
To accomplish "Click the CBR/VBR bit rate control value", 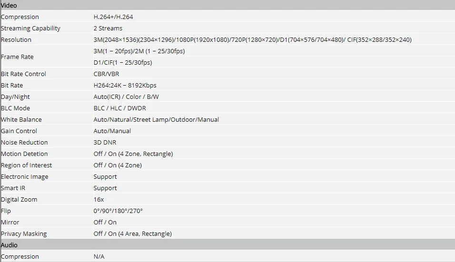I will click(106, 74).
